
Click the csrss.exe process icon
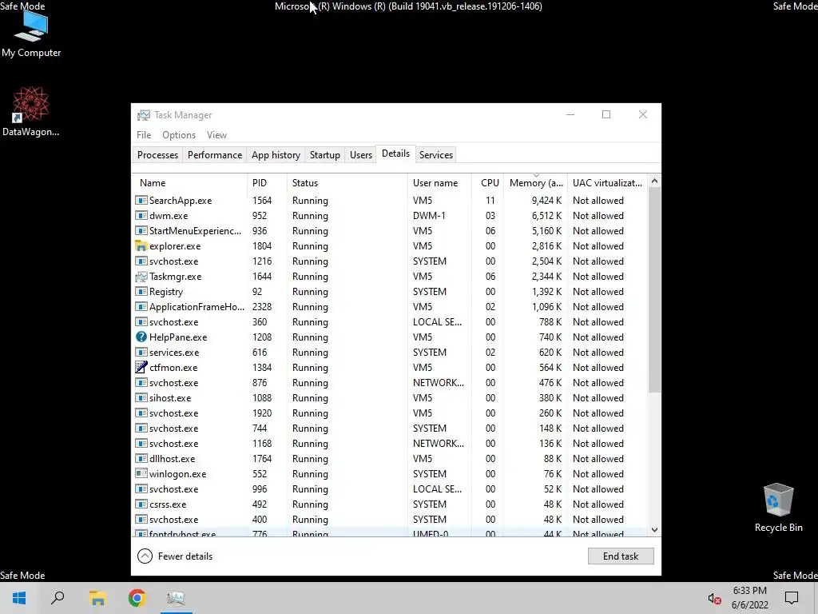click(141, 504)
